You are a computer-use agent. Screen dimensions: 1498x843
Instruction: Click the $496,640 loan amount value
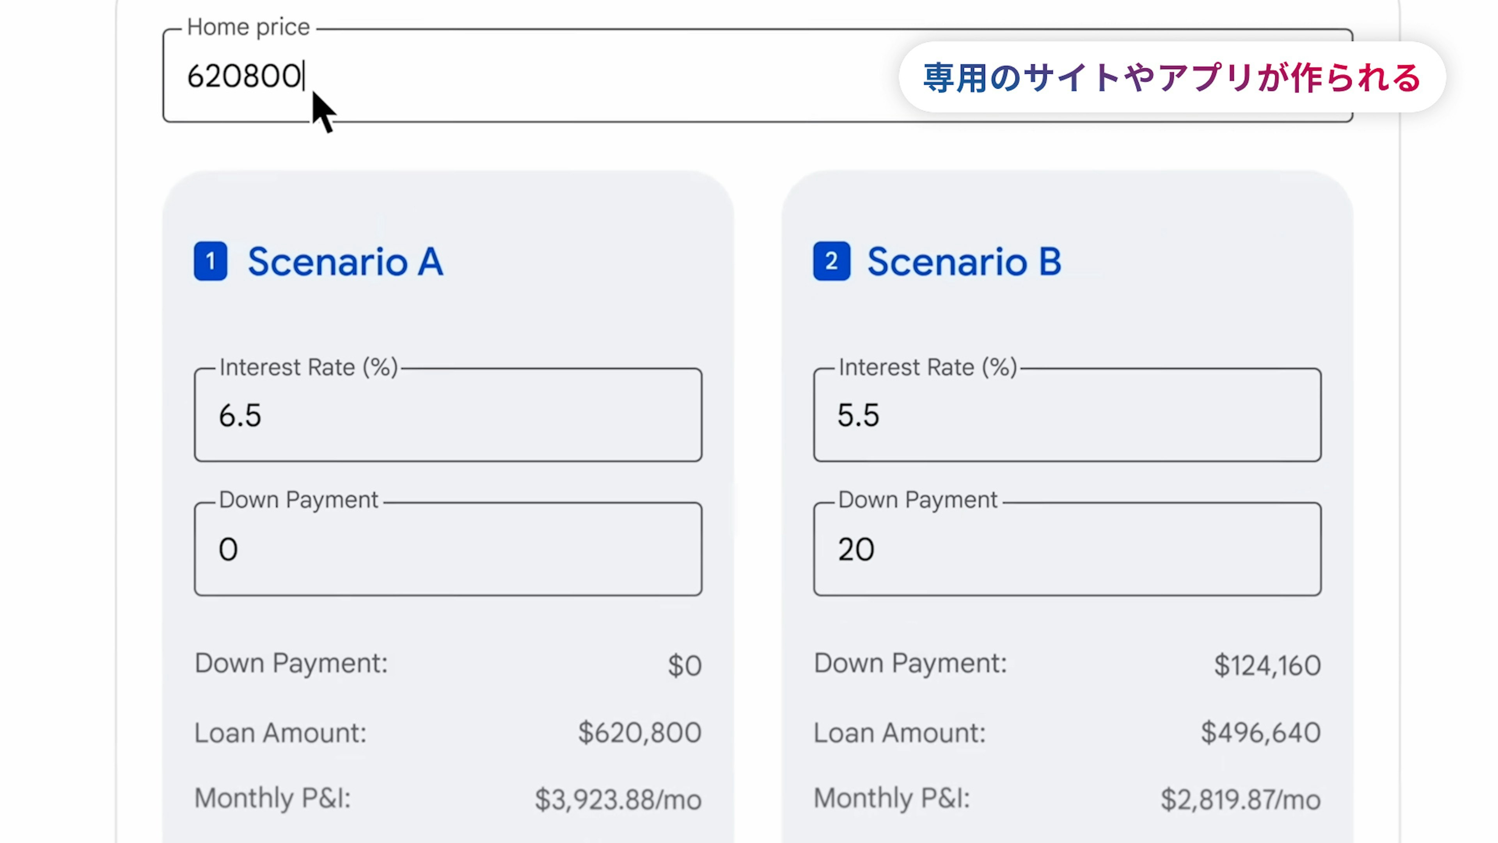tap(1260, 733)
